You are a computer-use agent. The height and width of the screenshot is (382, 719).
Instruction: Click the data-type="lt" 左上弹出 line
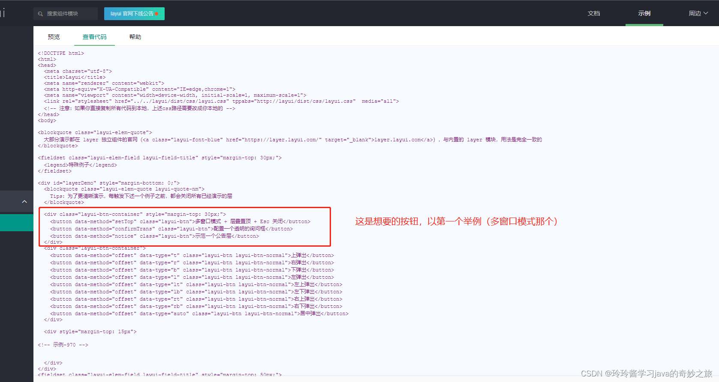coord(196,284)
